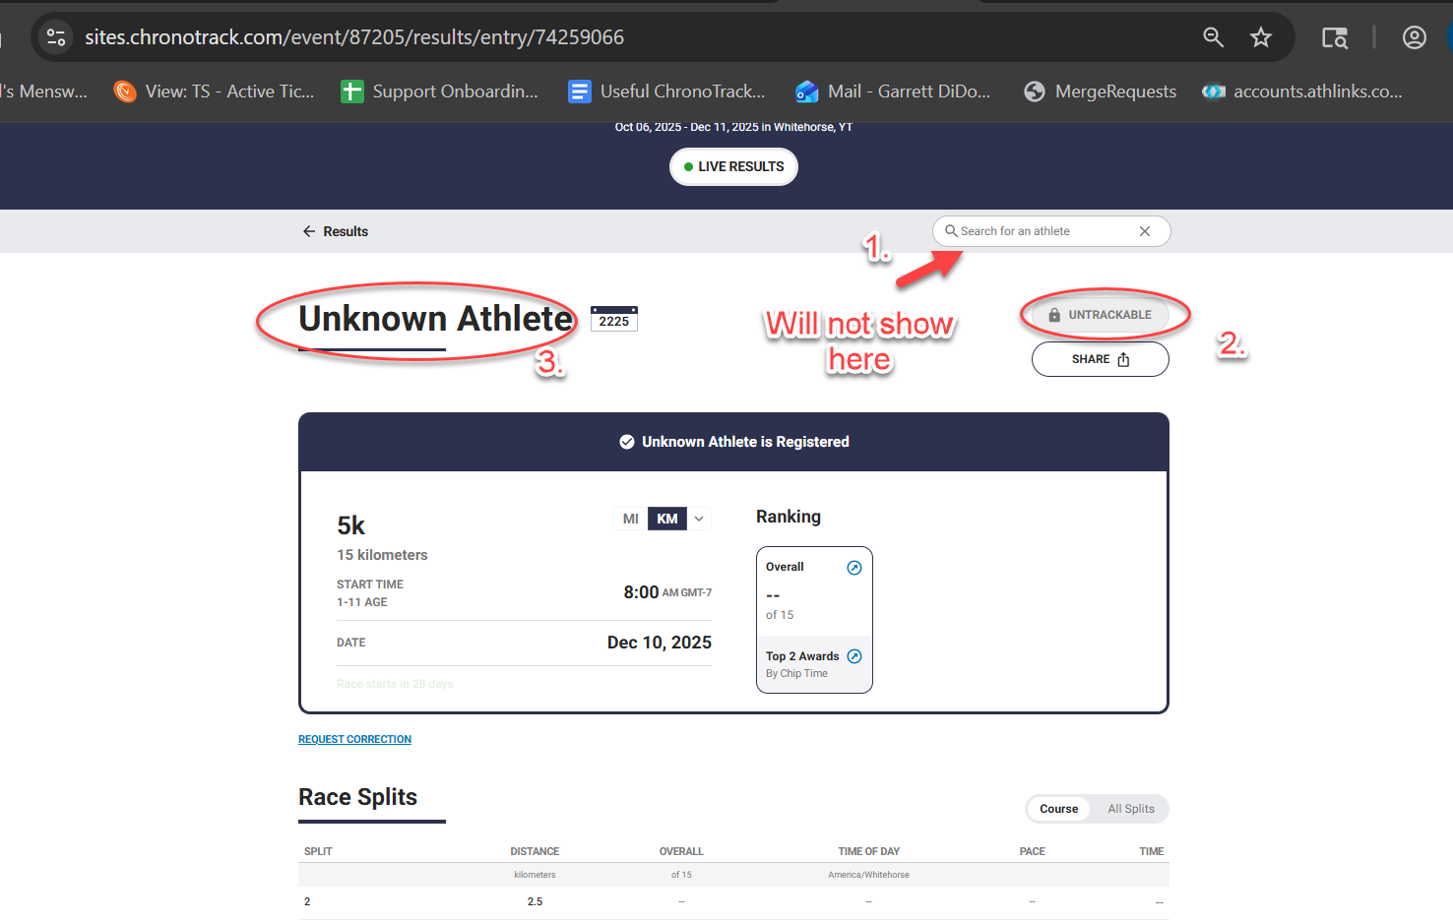Click the SHARE button
1453x922 pixels.
click(x=1100, y=359)
